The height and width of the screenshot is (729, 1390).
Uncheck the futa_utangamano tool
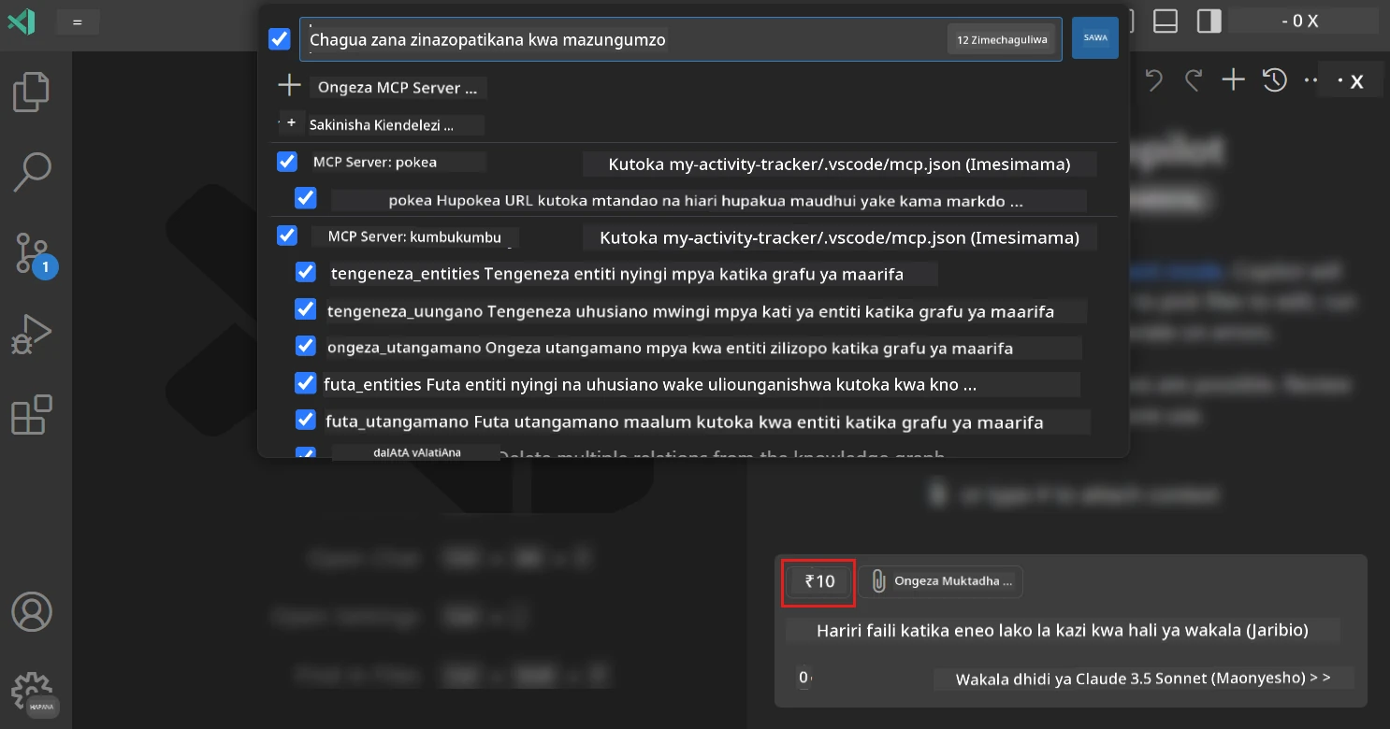pos(305,420)
